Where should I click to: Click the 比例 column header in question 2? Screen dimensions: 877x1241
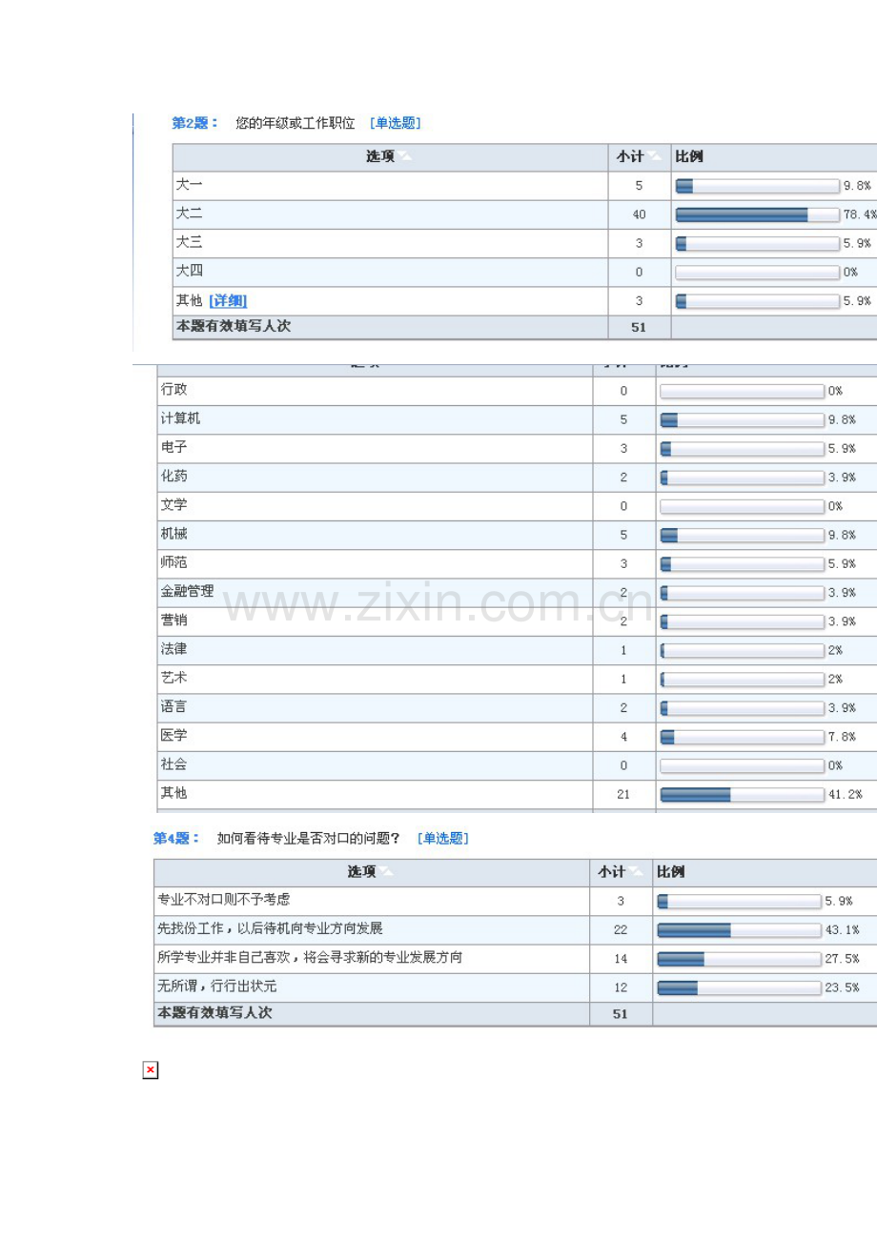[688, 157]
